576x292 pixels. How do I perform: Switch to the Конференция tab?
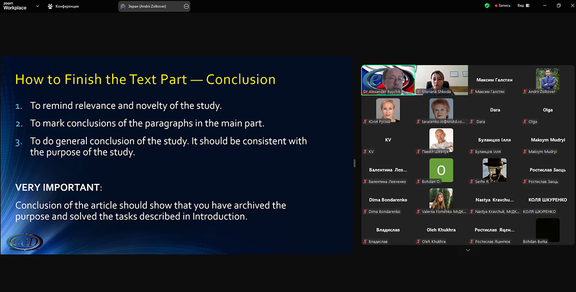[x=63, y=6]
